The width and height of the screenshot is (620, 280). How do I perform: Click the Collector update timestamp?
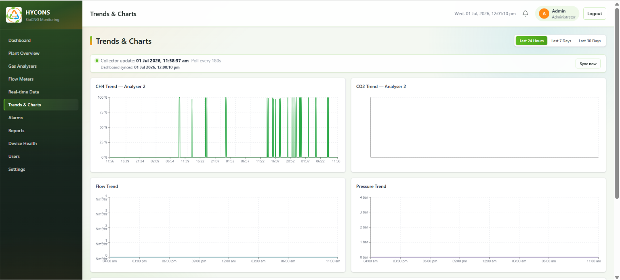(x=162, y=61)
